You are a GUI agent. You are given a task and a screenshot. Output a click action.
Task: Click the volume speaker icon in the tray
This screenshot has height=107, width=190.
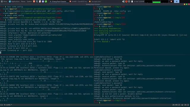click(123, 1)
